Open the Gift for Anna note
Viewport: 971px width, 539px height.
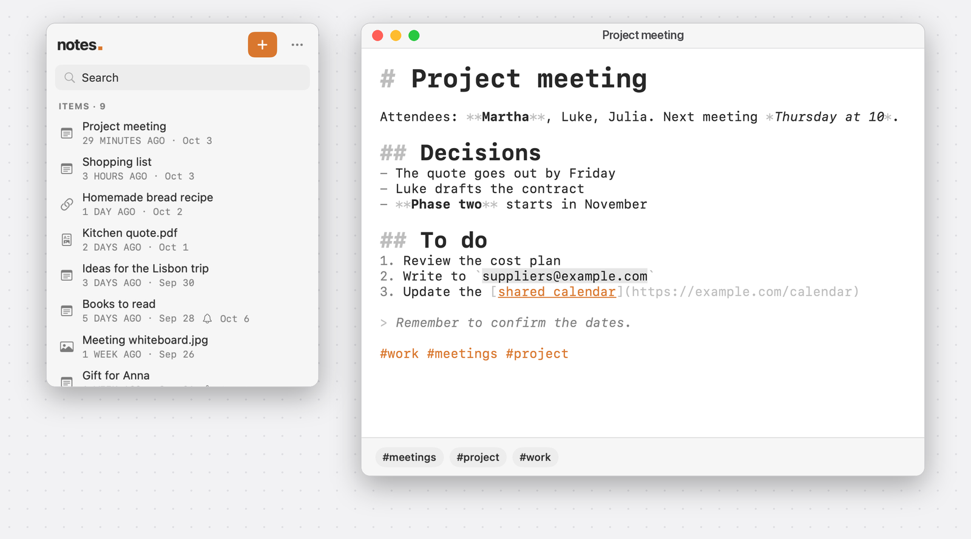183,376
